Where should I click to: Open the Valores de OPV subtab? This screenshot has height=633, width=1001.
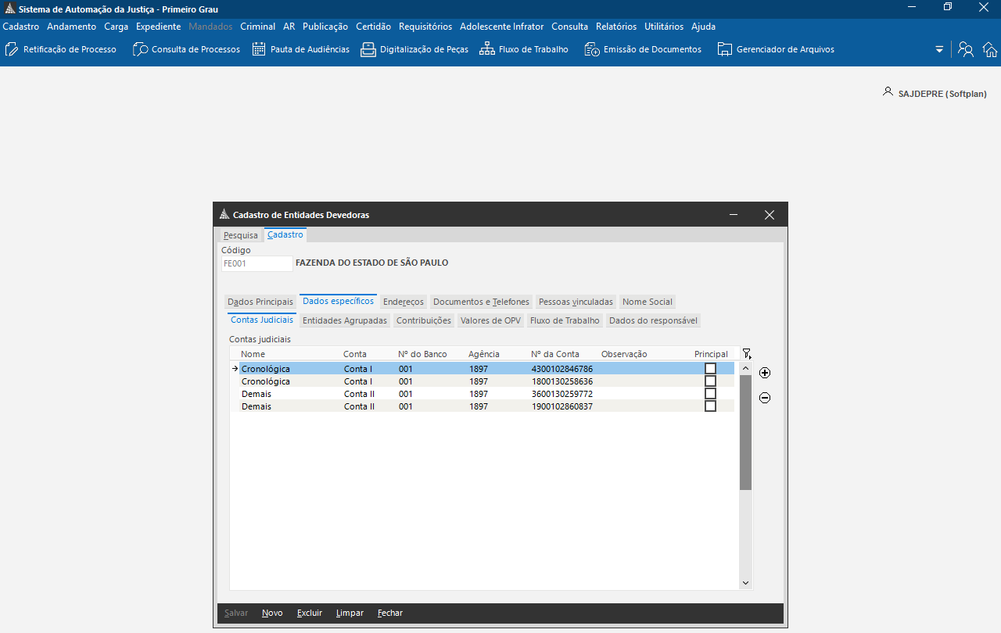point(490,320)
